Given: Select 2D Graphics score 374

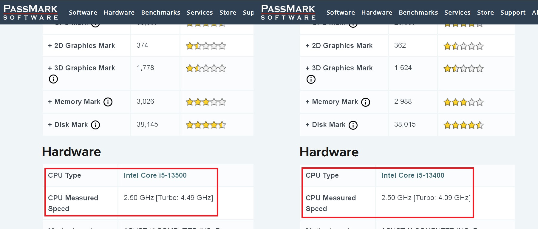Looking at the screenshot, I should [x=142, y=45].
